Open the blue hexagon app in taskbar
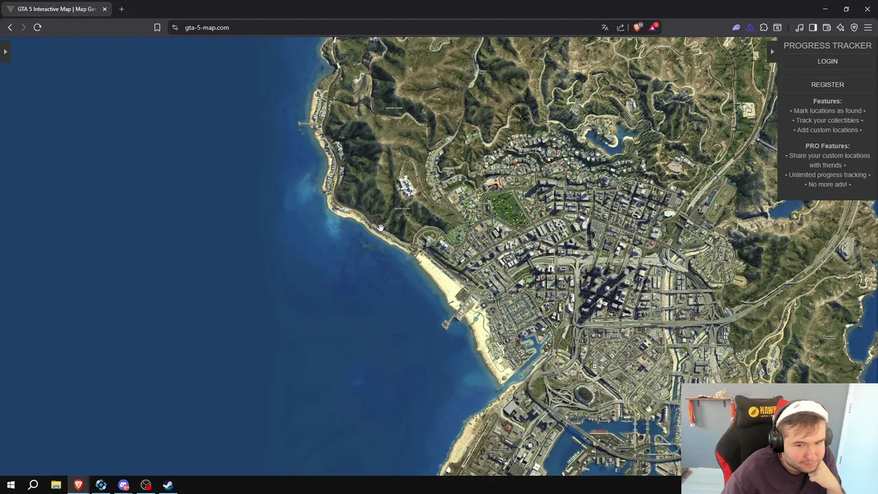Image resolution: width=878 pixels, height=494 pixels. click(101, 485)
